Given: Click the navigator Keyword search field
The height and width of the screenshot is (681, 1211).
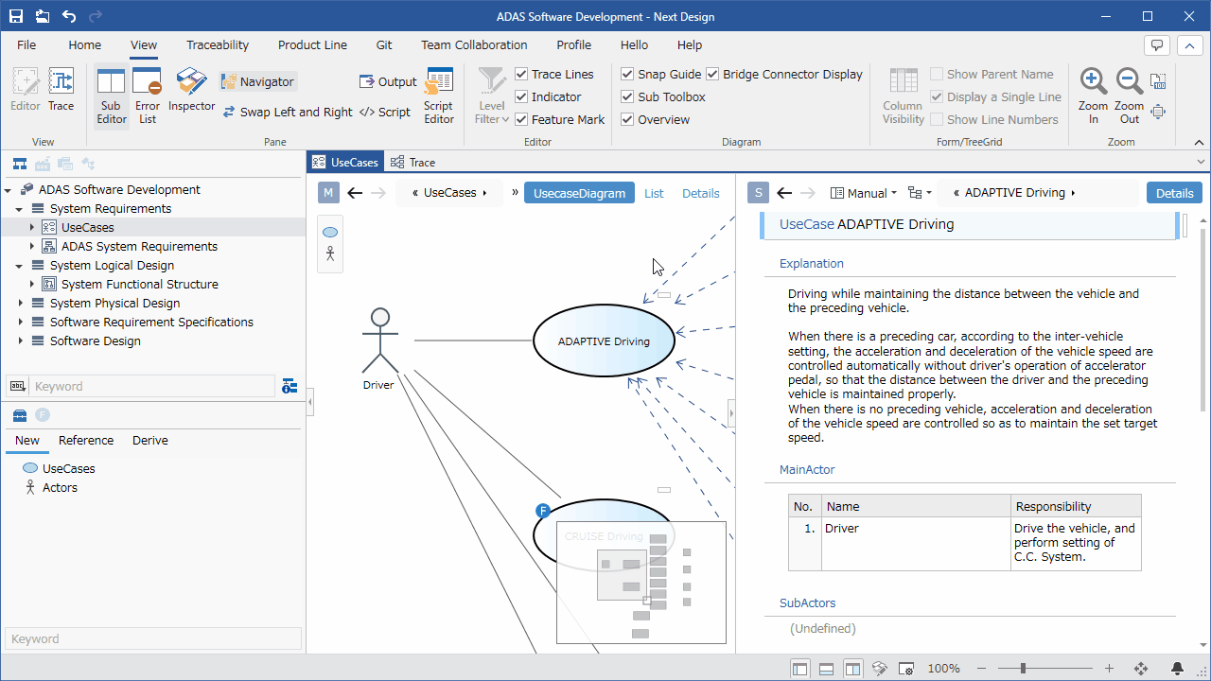Looking at the screenshot, I should [153, 386].
